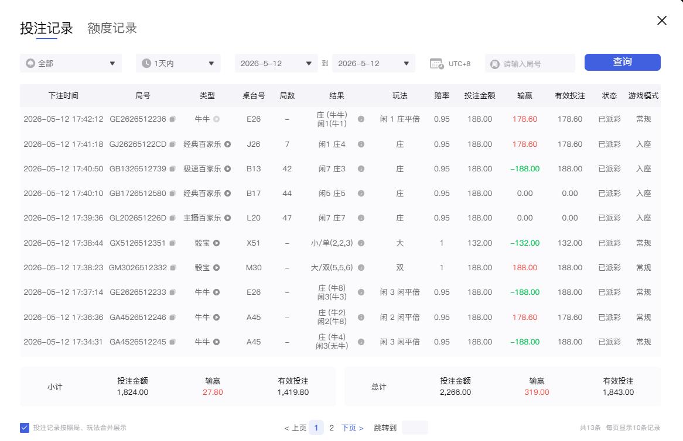Open the end date 2026-5-12 dropdown

pyautogui.click(x=374, y=64)
